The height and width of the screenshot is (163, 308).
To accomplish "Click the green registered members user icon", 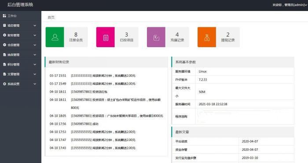I will (55, 37).
